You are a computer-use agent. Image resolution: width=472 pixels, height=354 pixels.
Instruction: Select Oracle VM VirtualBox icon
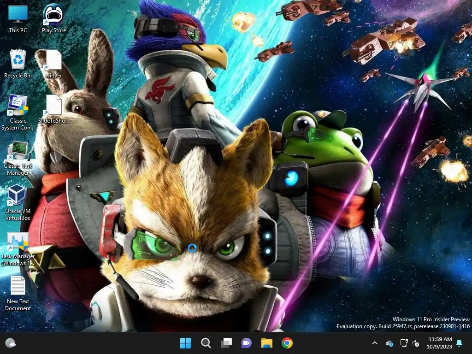[18, 203]
